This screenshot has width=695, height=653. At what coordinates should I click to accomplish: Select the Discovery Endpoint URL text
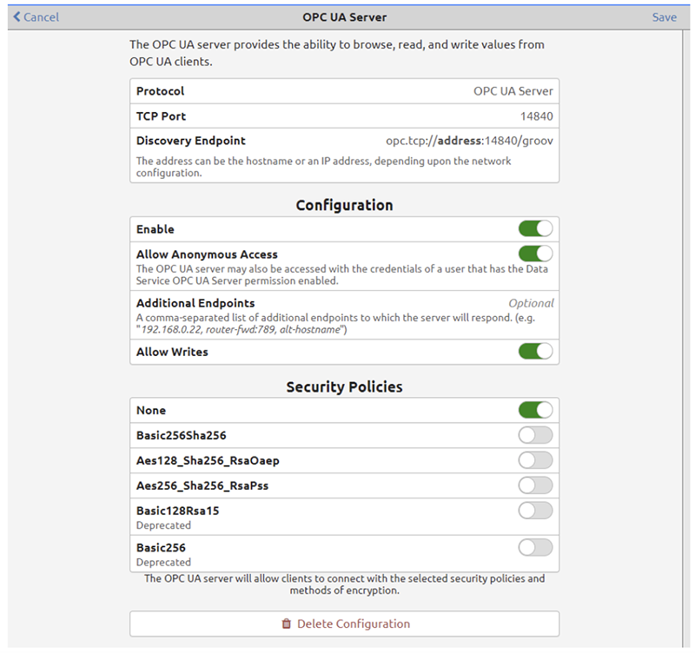coord(469,141)
